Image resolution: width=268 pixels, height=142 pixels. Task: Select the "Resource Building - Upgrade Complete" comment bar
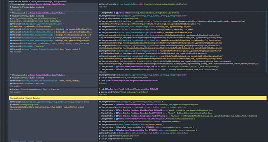(137, 98)
